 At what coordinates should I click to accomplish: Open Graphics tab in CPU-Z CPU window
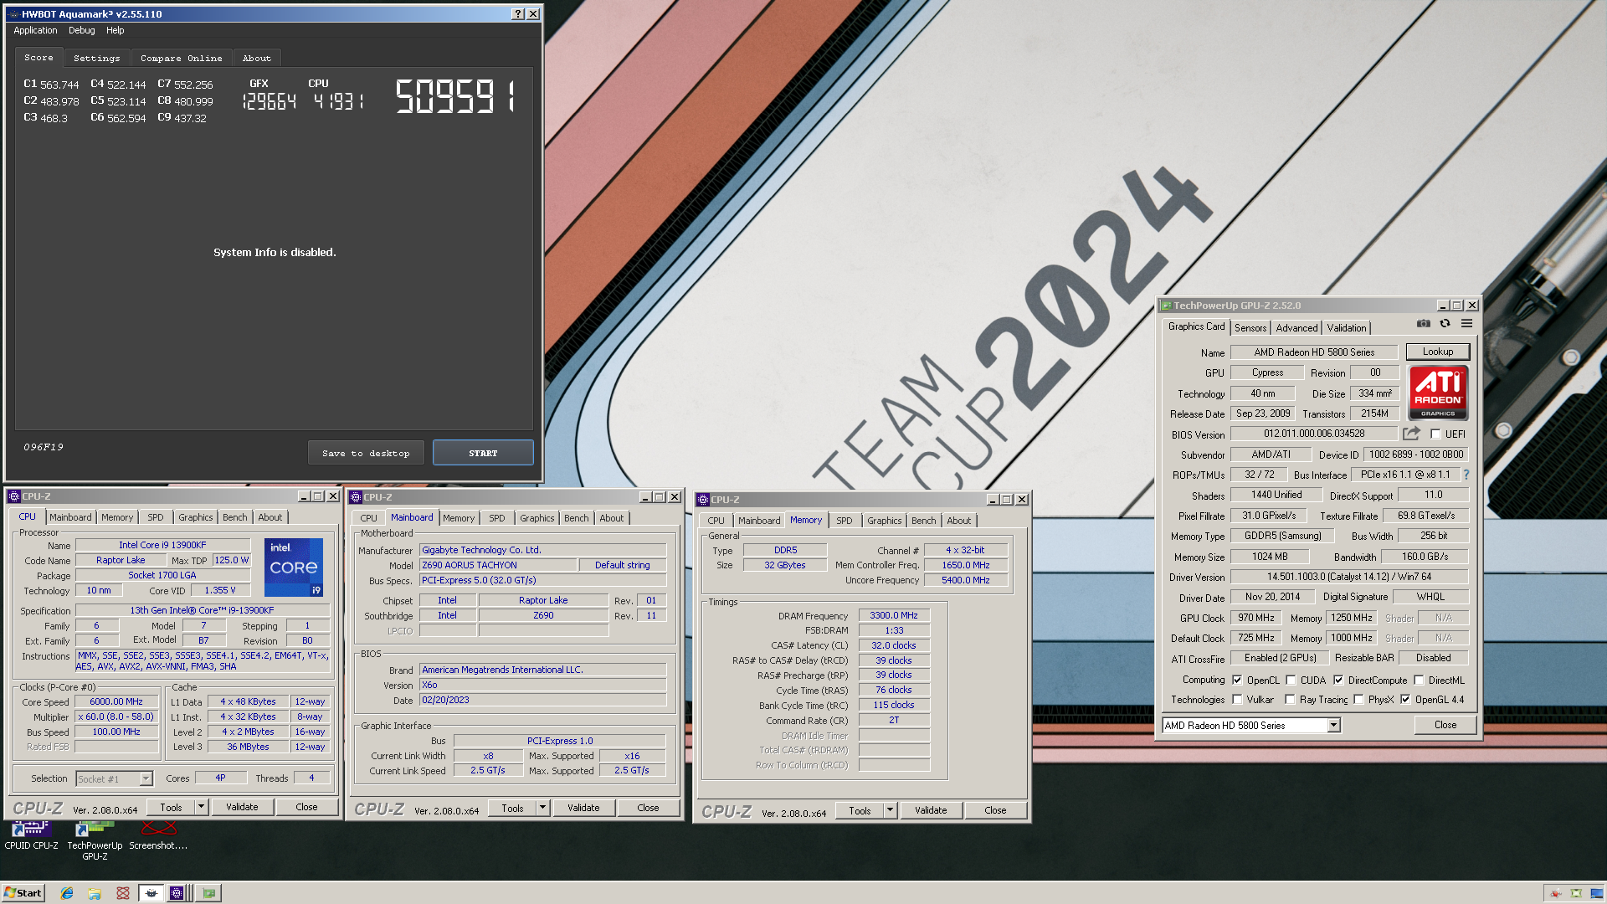coord(195,517)
